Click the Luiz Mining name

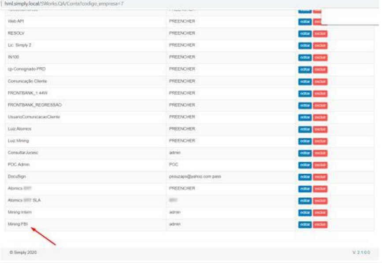click(x=18, y=140)
